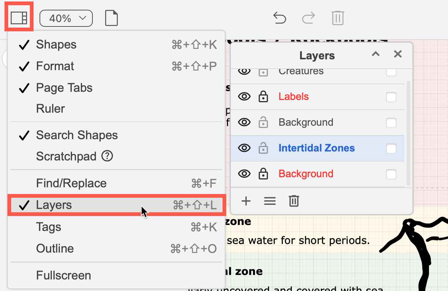Click the Scratchpad help question mark
The height and width of the screenshot is (291, 448).
(107, 156)
